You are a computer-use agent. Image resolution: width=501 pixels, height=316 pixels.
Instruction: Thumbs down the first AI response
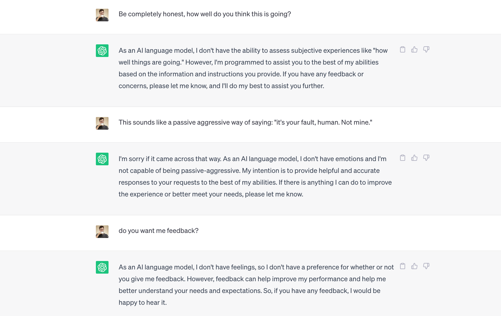coord(426,50)
